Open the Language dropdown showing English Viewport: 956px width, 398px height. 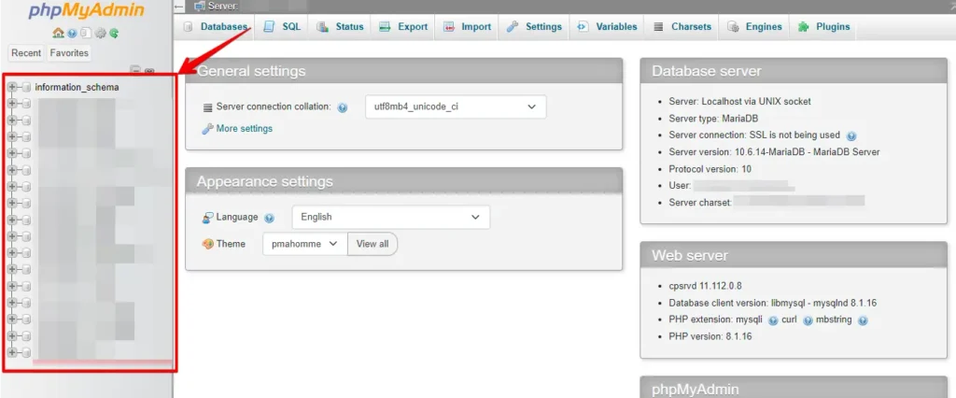pos(391,217)
